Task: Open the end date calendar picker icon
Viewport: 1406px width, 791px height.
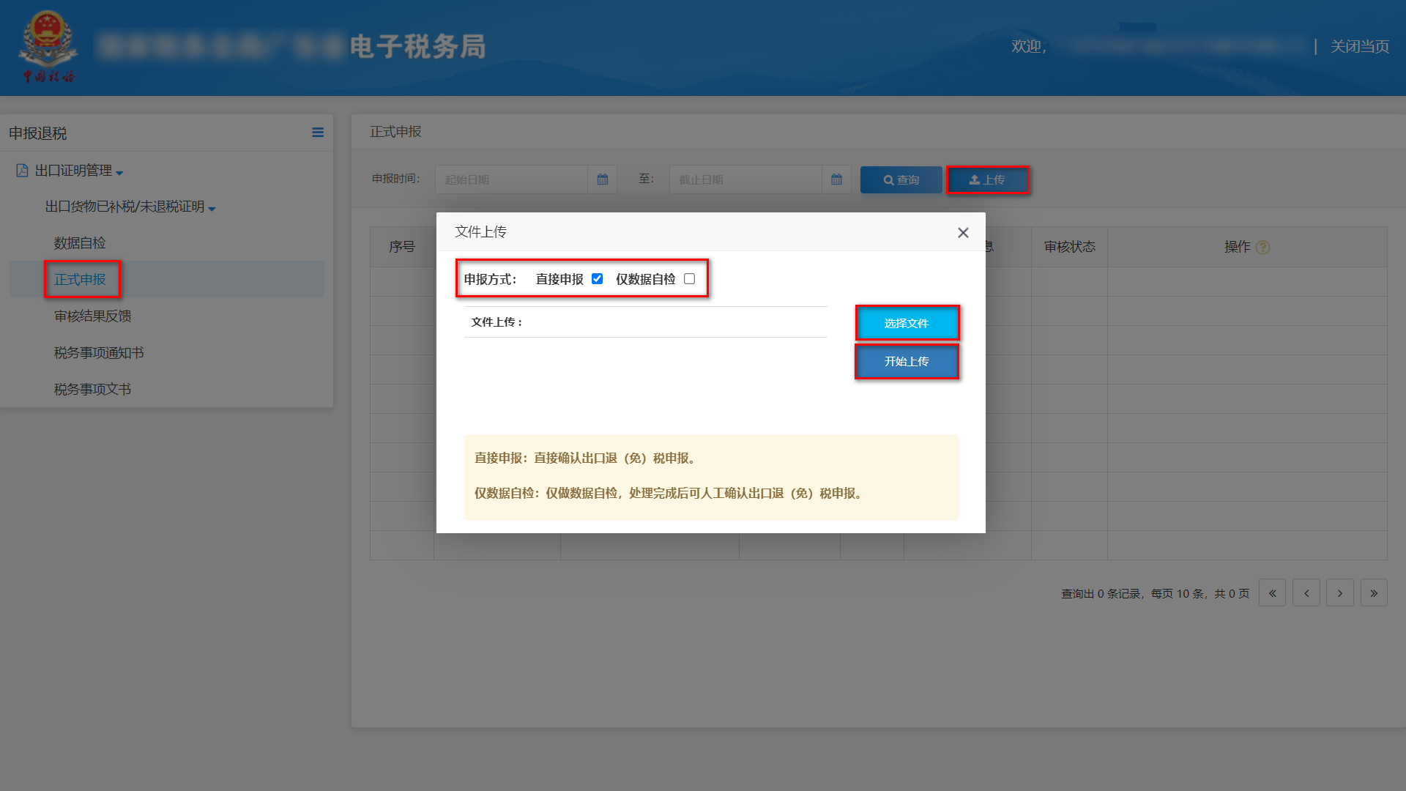Action: pyautogui.click(x=836, y=179)
